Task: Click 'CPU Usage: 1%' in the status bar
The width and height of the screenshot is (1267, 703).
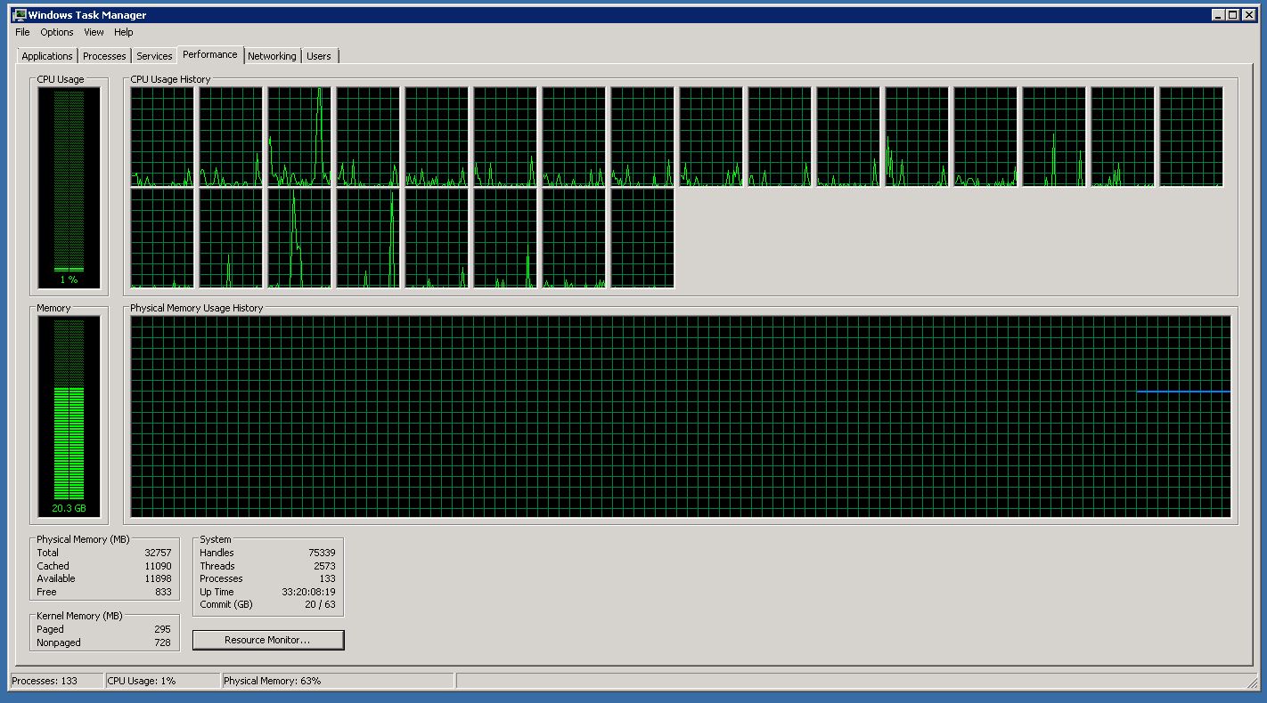Action: click(142, 681)
